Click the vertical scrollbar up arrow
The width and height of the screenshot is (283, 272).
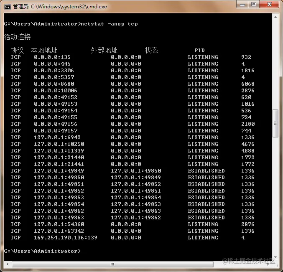(x=275, y=17)
